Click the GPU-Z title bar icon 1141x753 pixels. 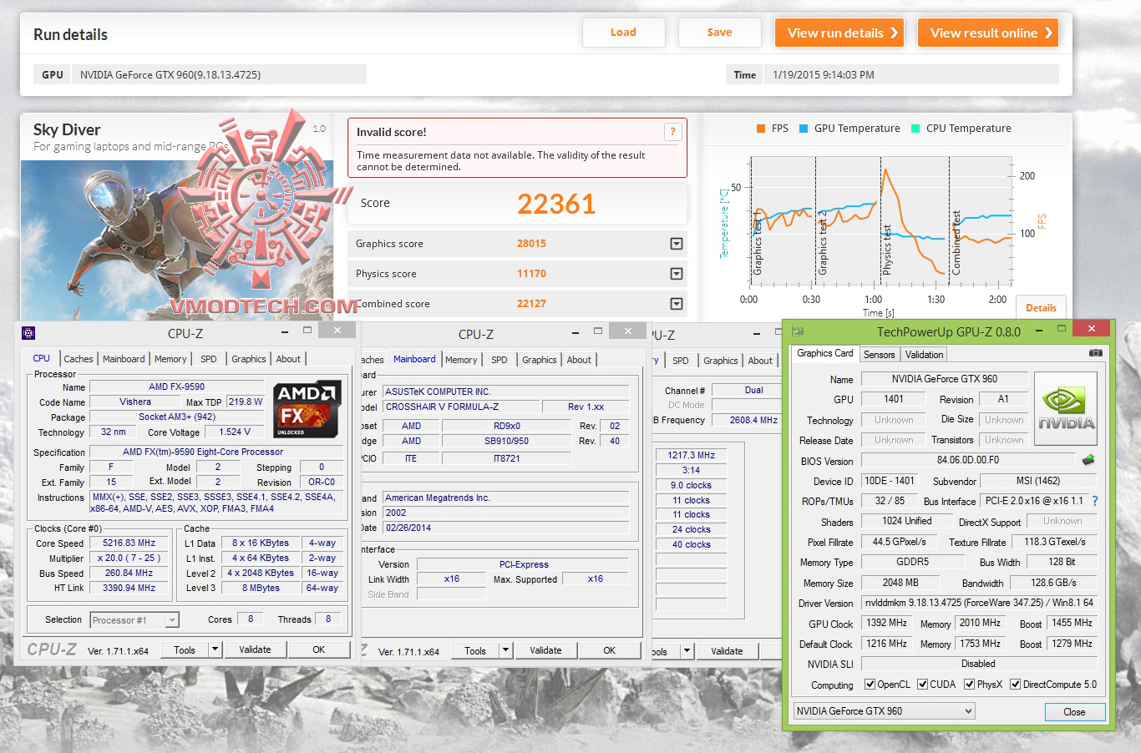point(798,331)
